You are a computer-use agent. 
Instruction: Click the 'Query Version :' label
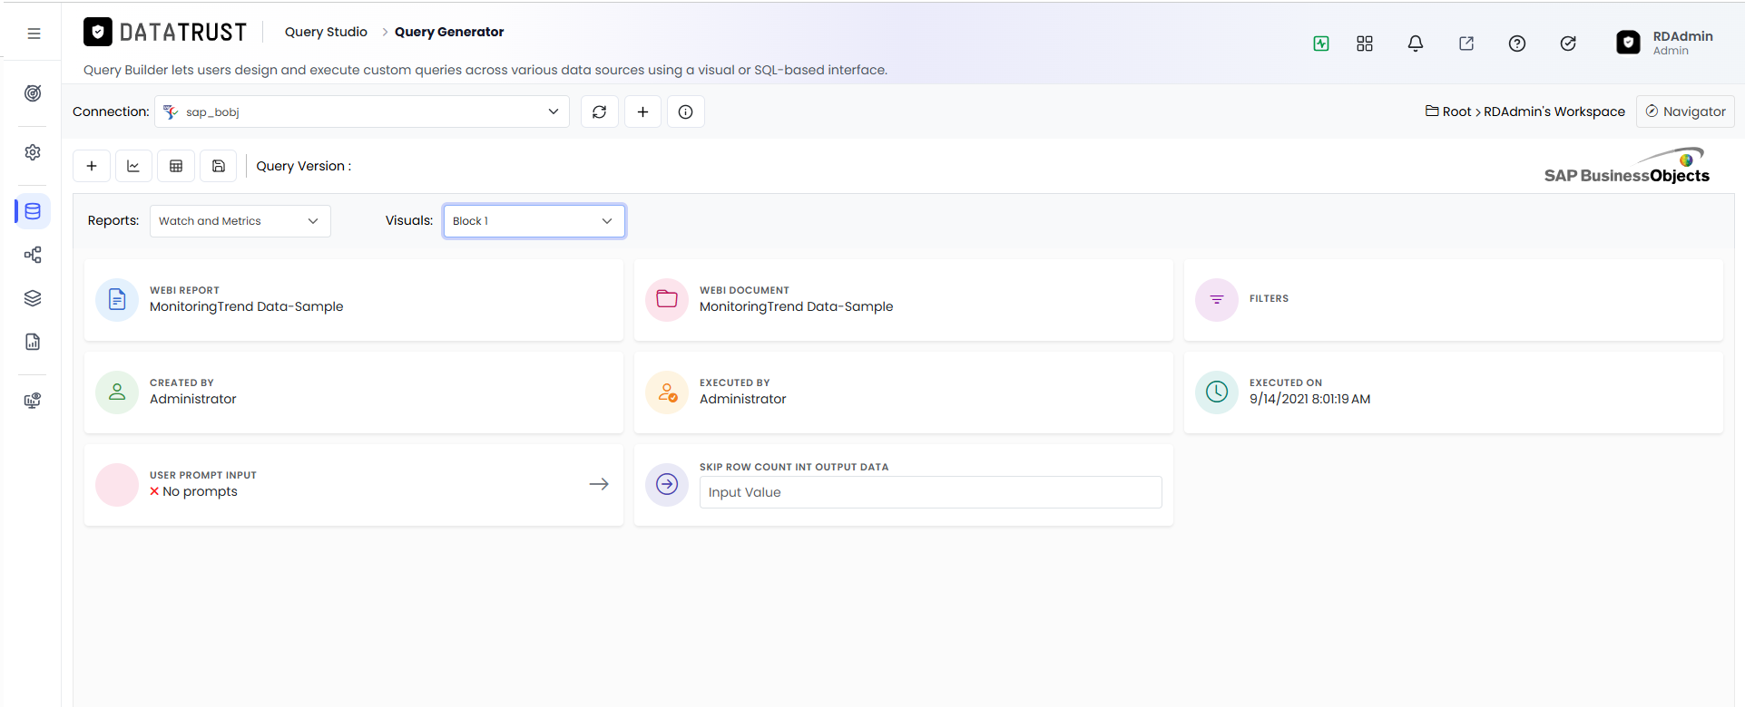pyautogui.click(x=303, y=166)
